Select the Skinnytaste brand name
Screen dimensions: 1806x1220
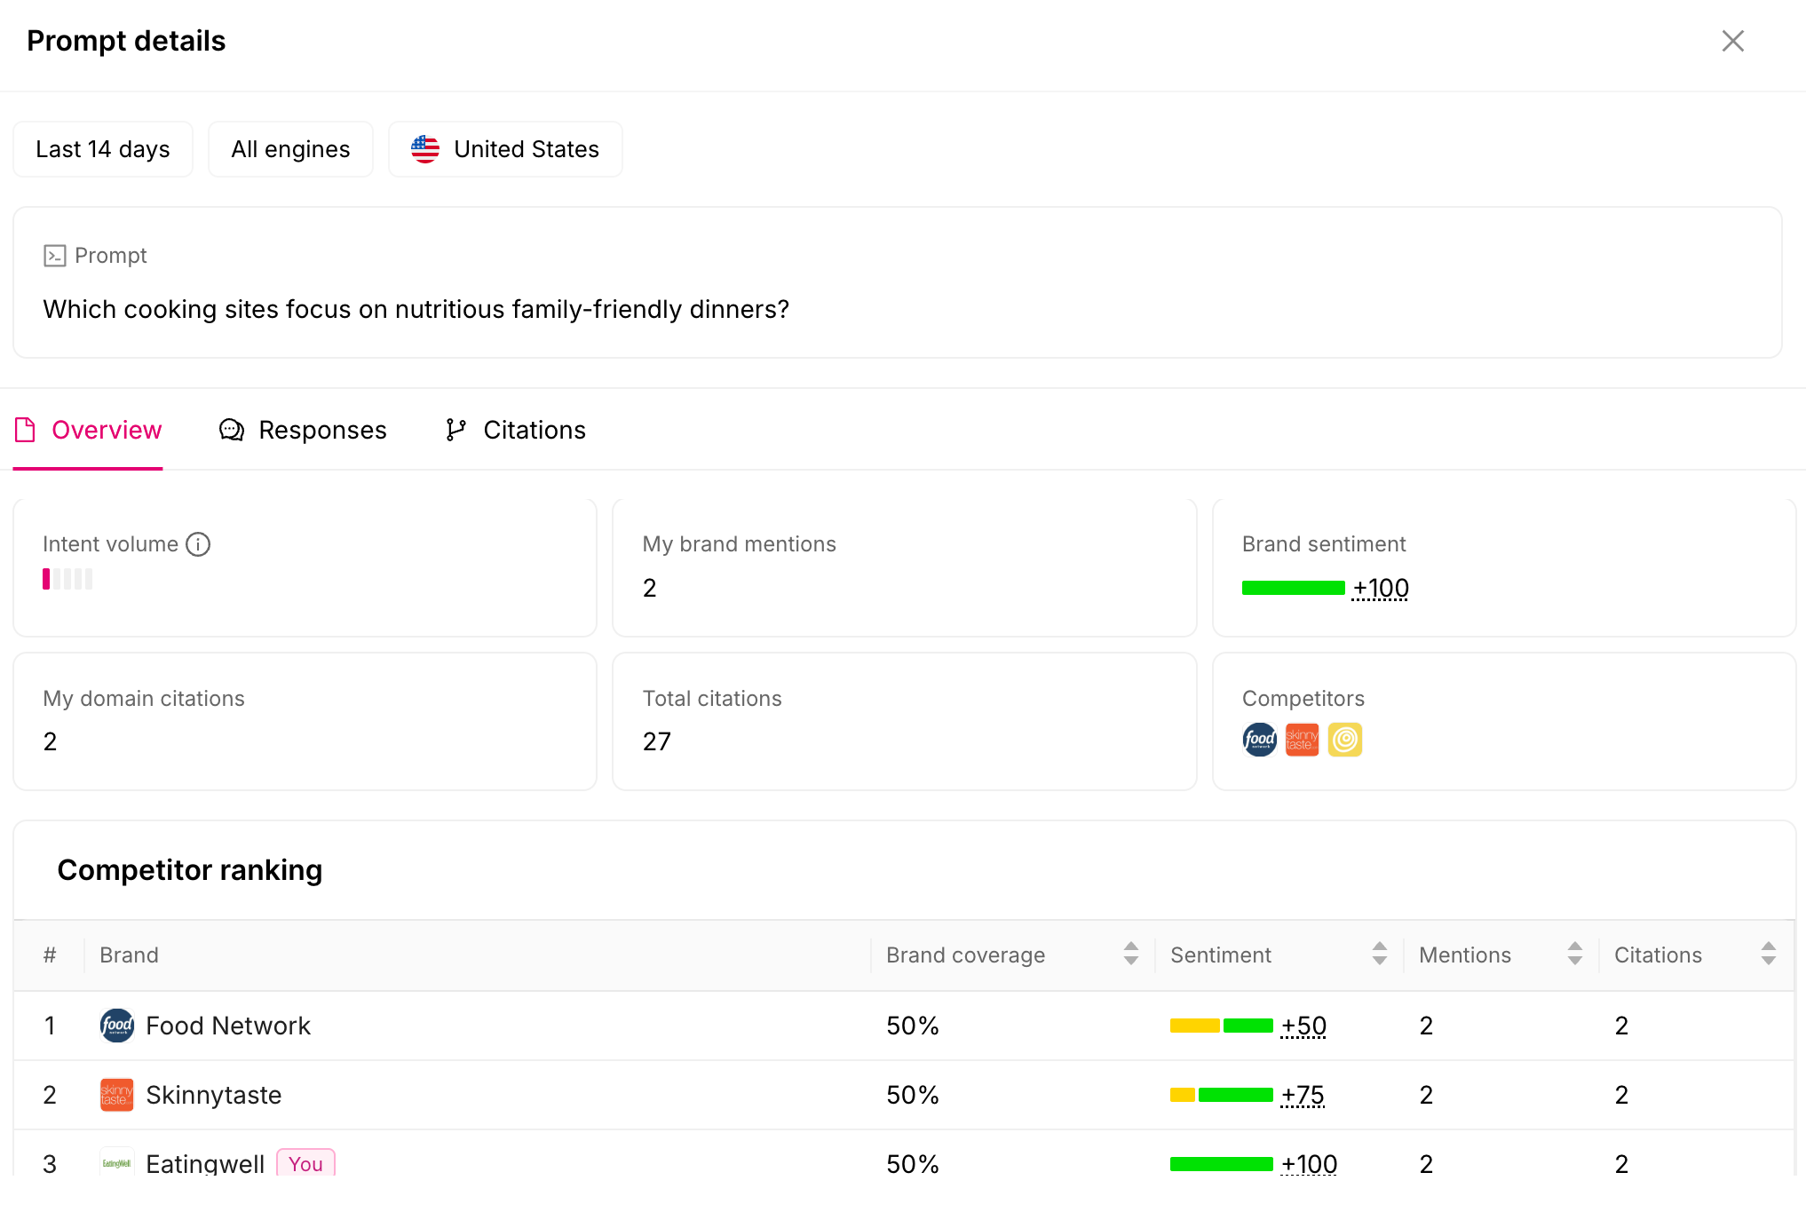pos(214,1095)
